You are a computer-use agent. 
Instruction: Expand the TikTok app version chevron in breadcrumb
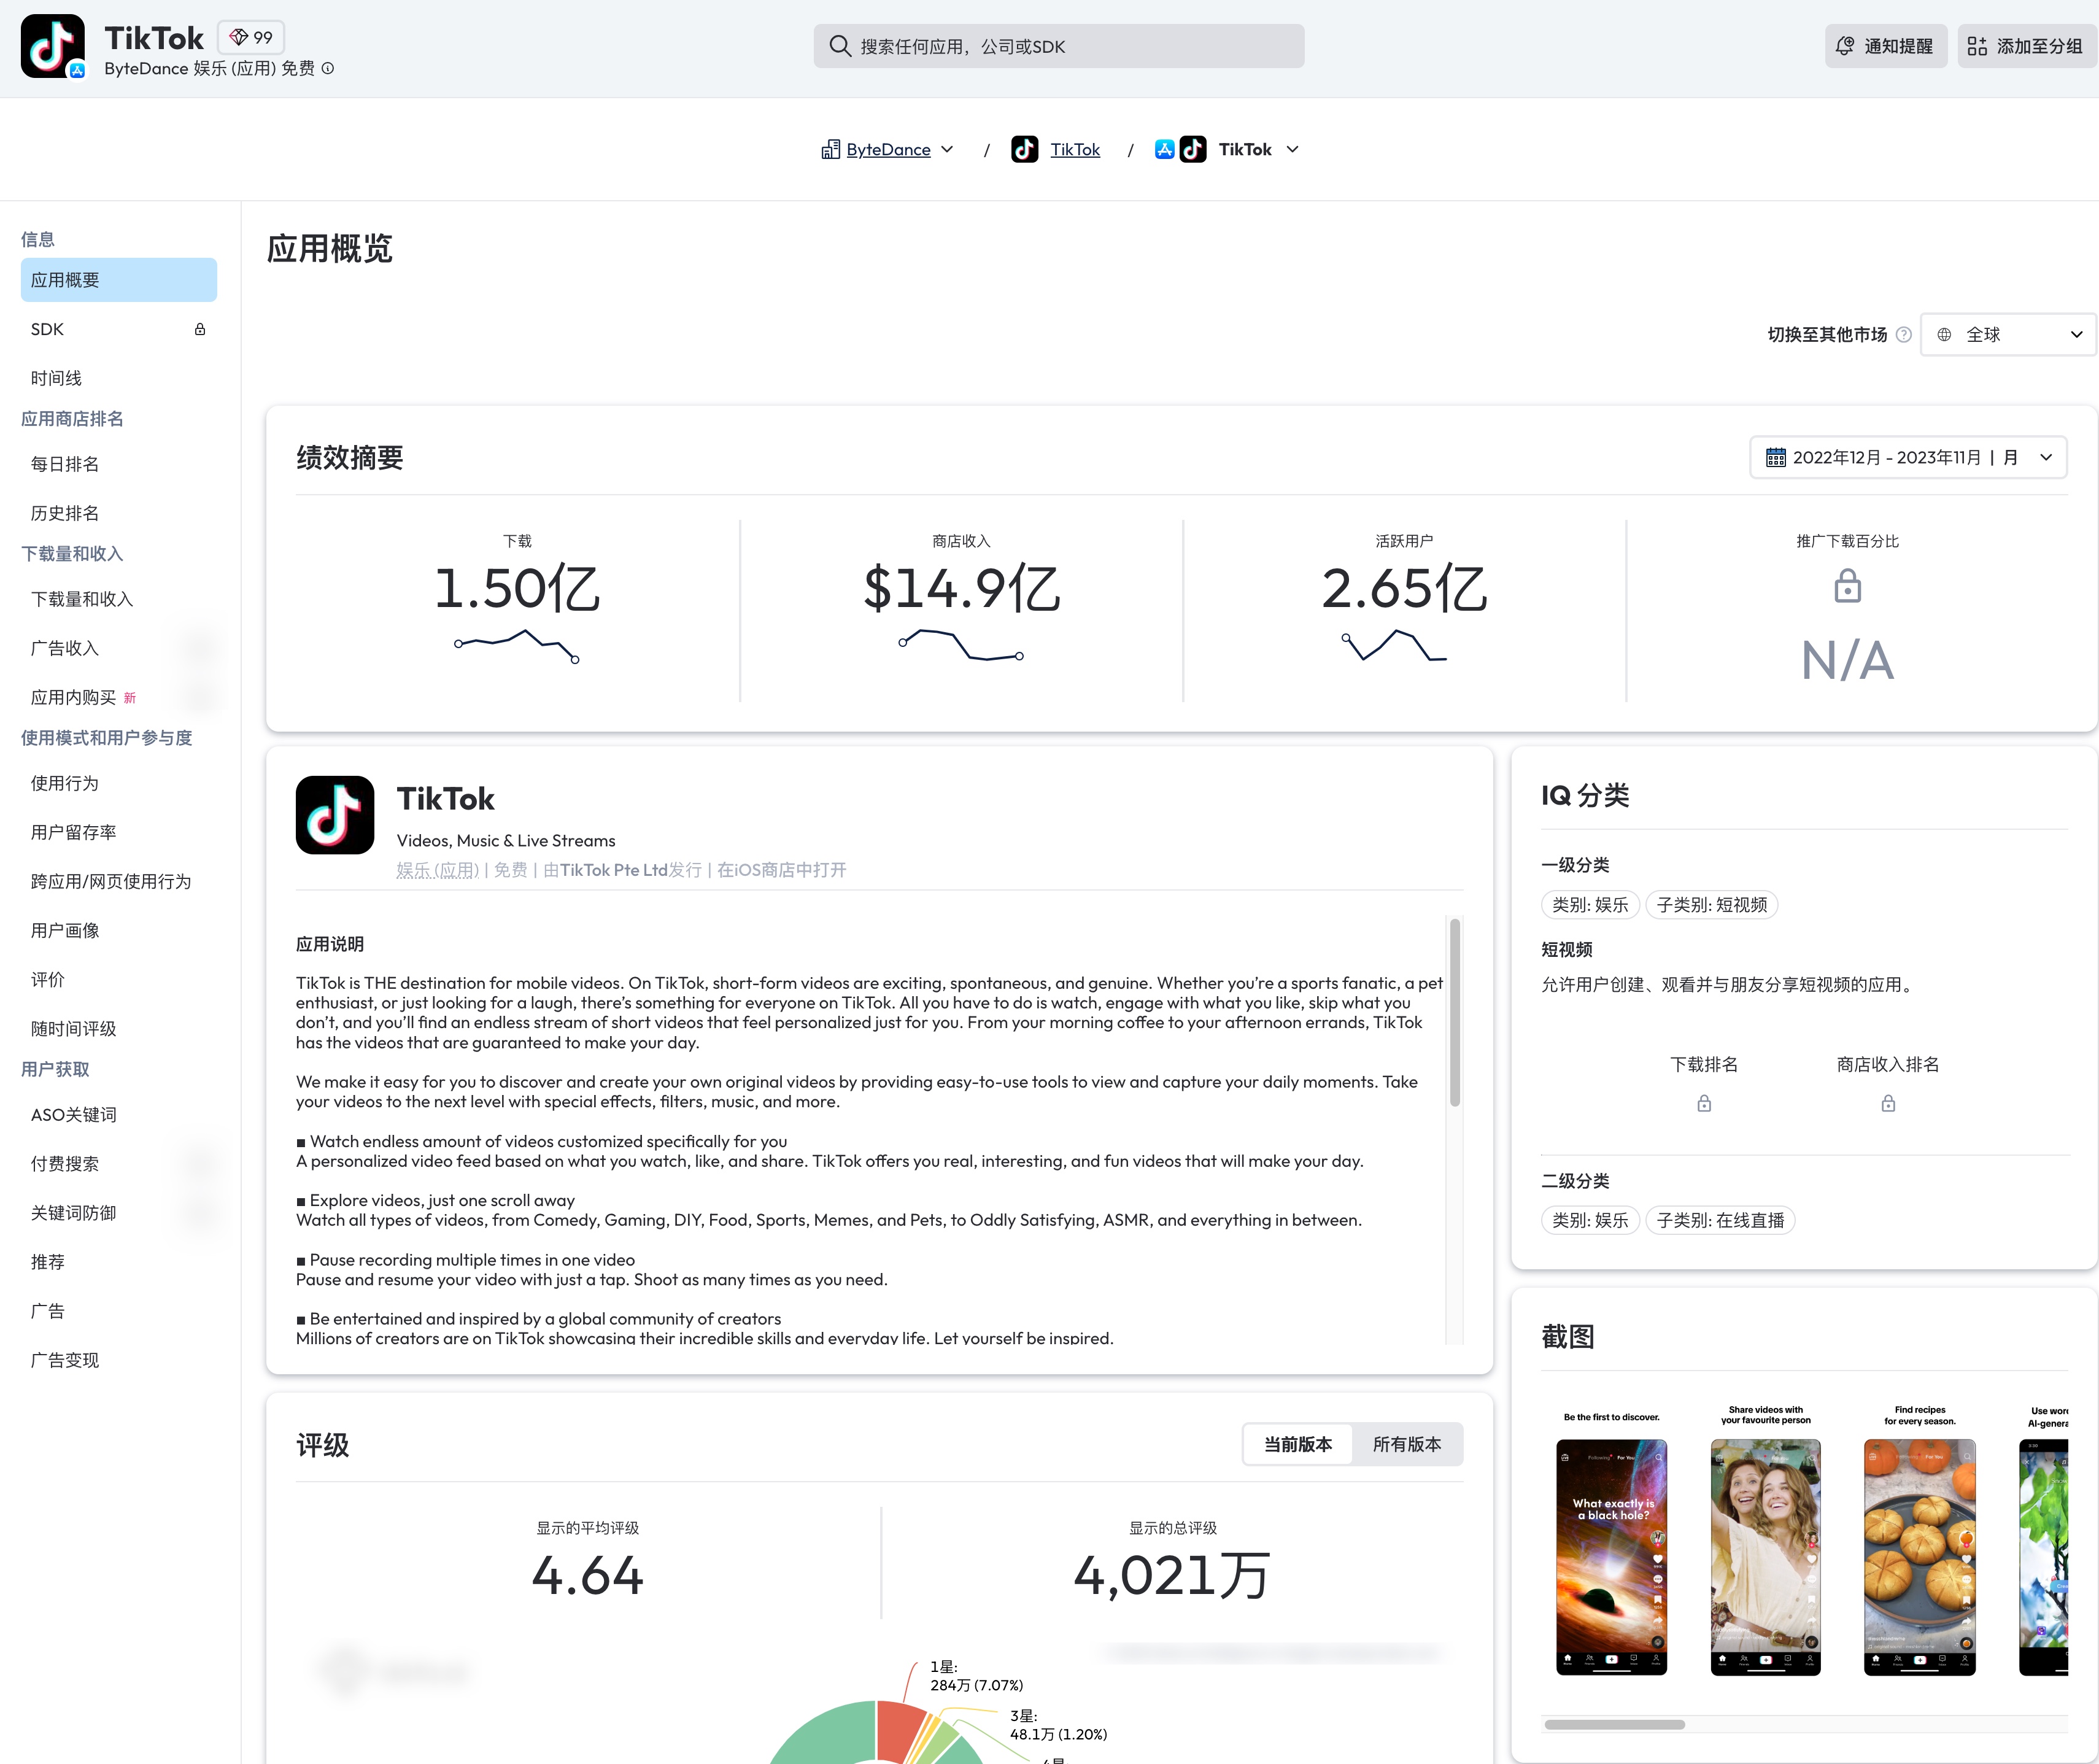pyautogui.click(x=1292, y=150)
